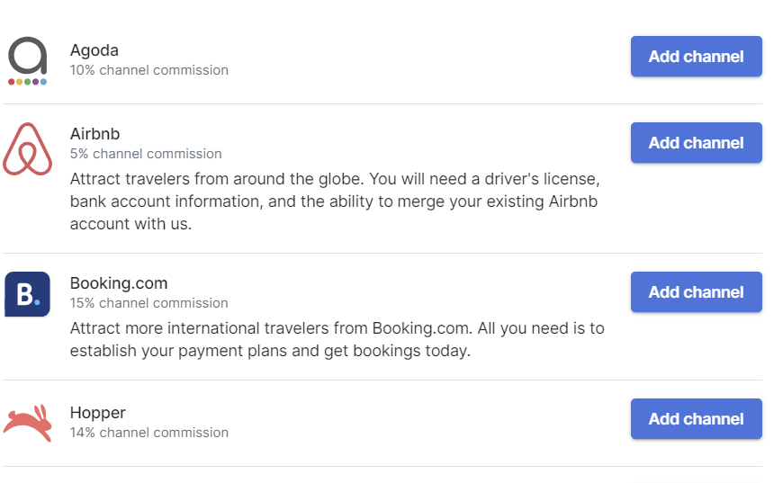Click the Booking.com logo icon

click(x=27, y=294)
